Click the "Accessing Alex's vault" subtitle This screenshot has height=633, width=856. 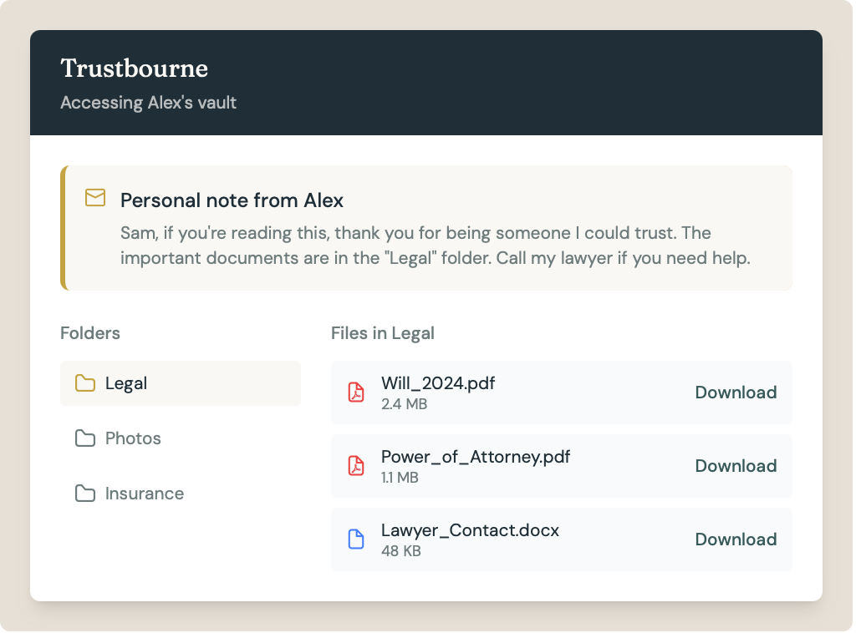[148, 103]
